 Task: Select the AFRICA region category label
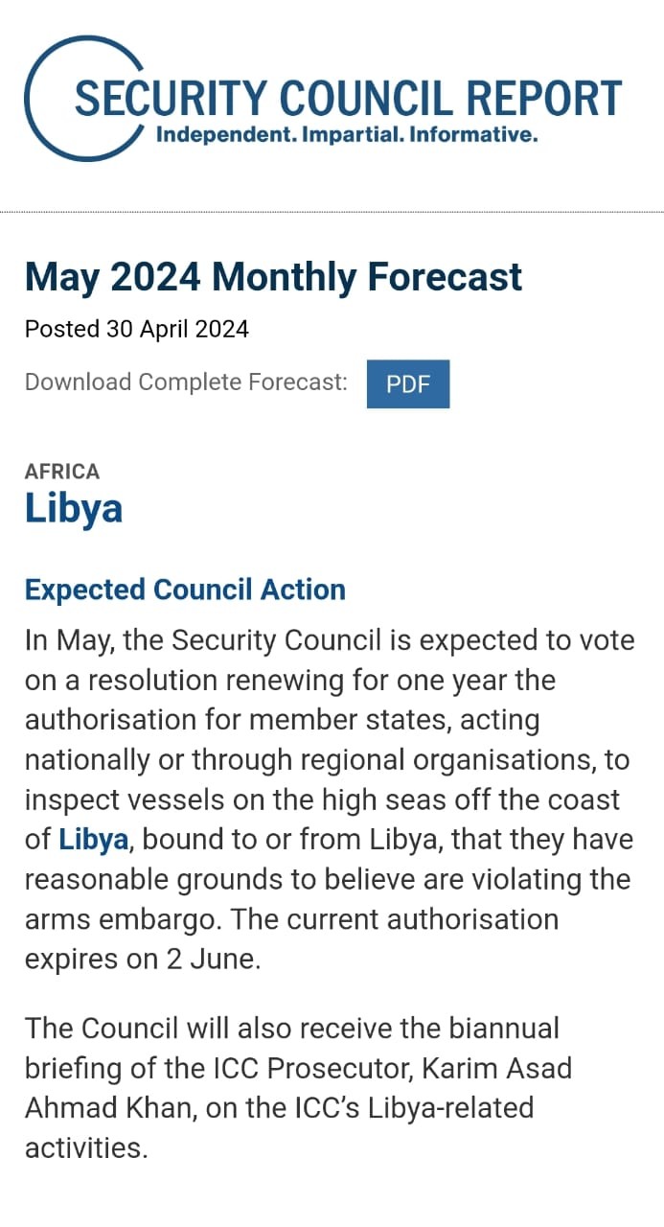[62, 472]
